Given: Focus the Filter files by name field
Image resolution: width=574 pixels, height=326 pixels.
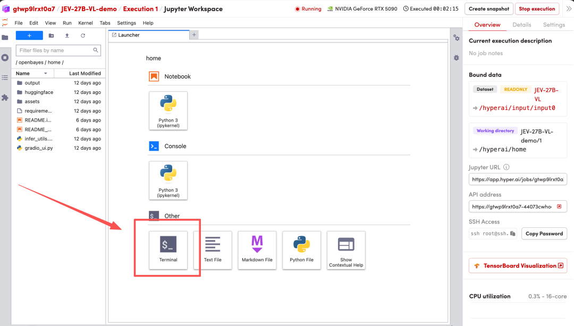Looking at the screenshot, I should 58,50.
